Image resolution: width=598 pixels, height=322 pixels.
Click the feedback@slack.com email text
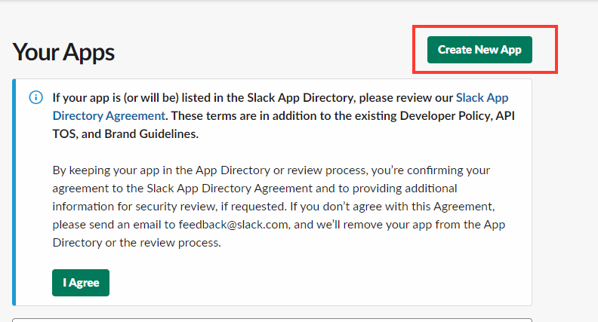pos(233,225)
